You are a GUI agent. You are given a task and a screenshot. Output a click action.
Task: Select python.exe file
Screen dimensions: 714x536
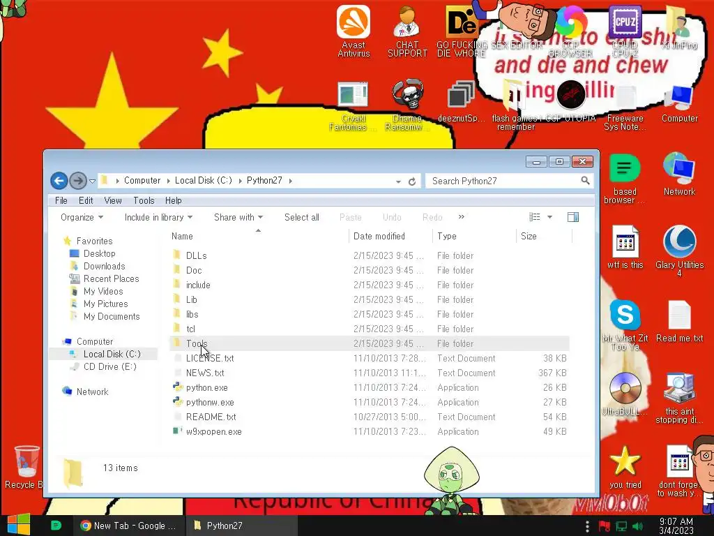(369, 387)
